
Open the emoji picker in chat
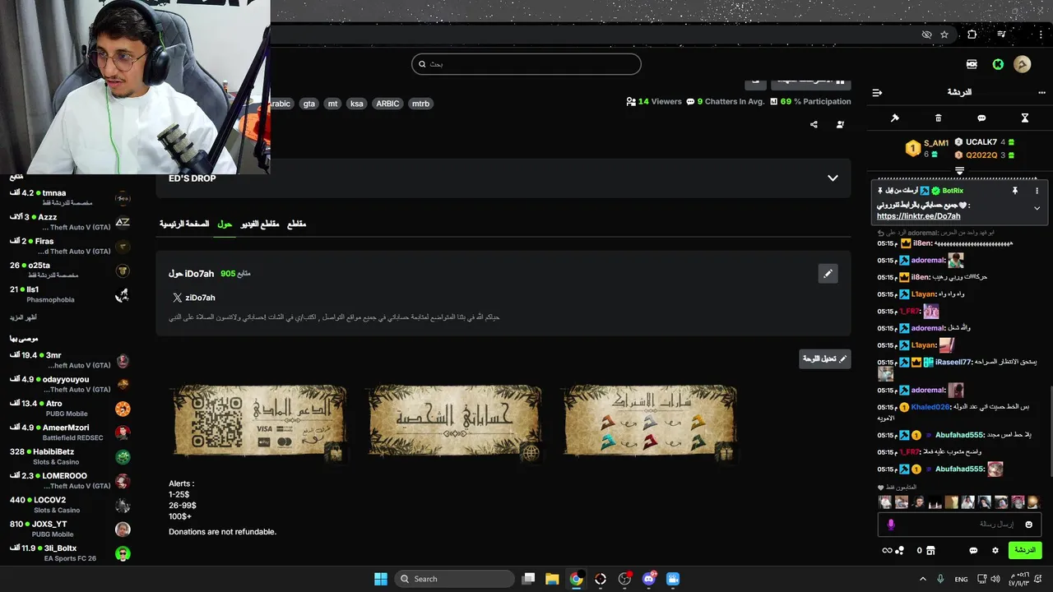point(1028,525)
